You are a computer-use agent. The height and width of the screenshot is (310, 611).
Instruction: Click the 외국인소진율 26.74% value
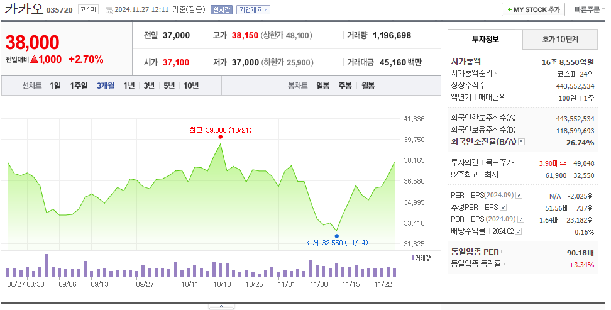580,143
